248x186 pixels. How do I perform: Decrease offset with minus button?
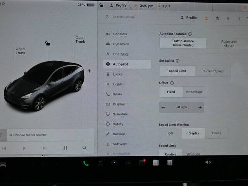coord(163,107)
